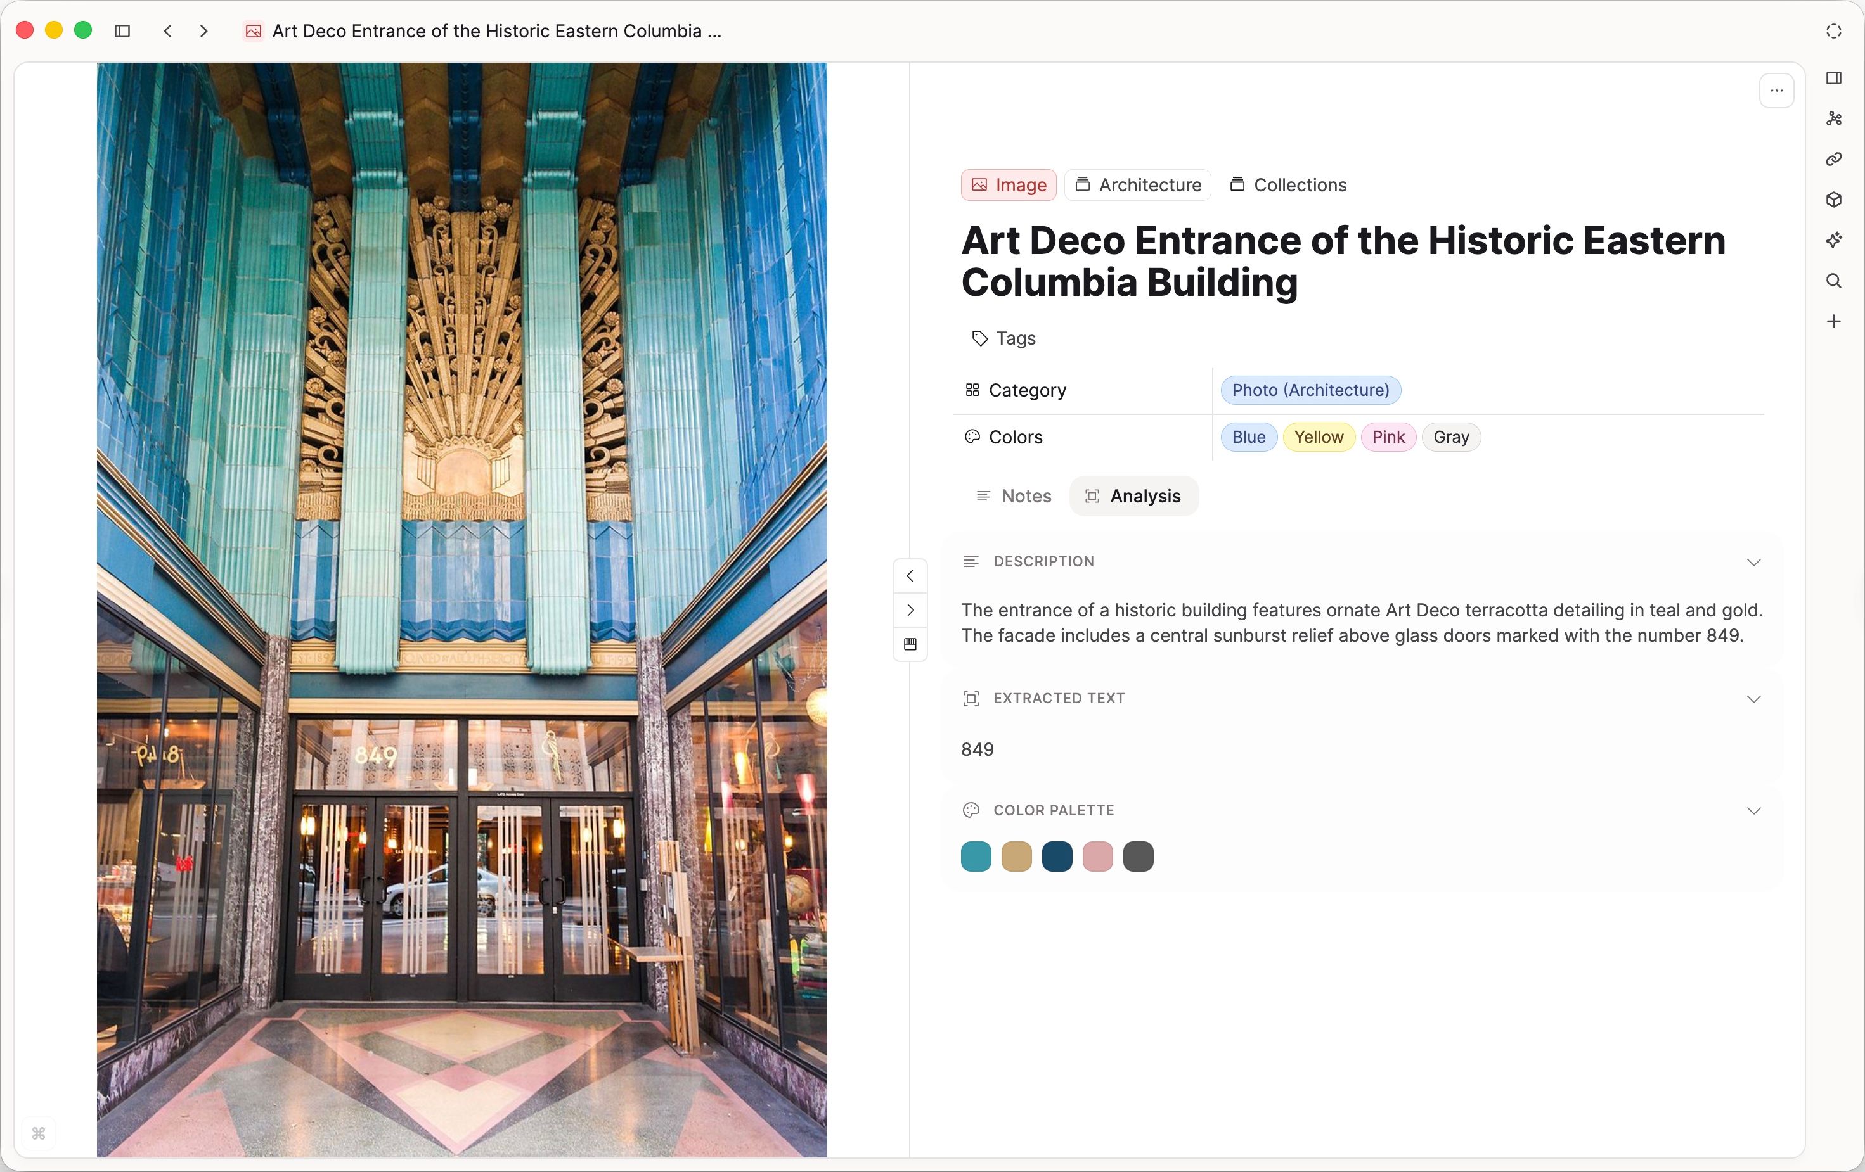This screenshot has width=1865, height=1172.
Task: Open the three-dots more options button
Action: [1776, 91]
